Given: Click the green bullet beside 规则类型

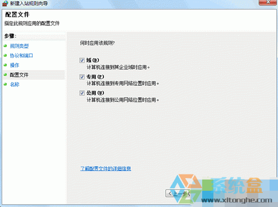Looking at the screenshot, I should tap(5, 45).
